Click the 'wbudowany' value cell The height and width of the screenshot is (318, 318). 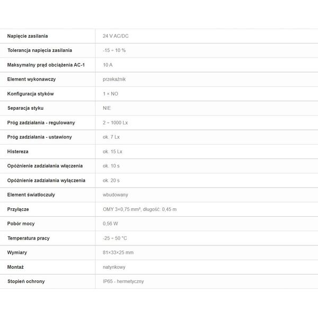(116, 195)
